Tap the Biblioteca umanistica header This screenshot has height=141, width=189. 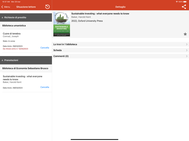coord(26,26)
